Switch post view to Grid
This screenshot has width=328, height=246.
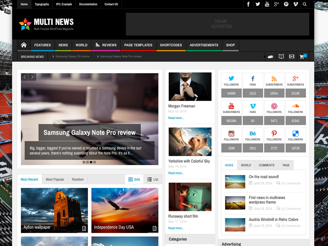coord(134,179)
